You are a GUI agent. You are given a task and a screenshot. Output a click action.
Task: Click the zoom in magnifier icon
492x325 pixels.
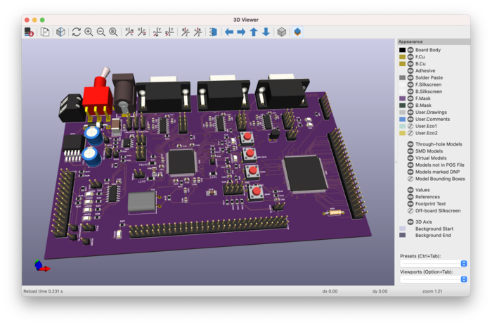tap(89, 32)
